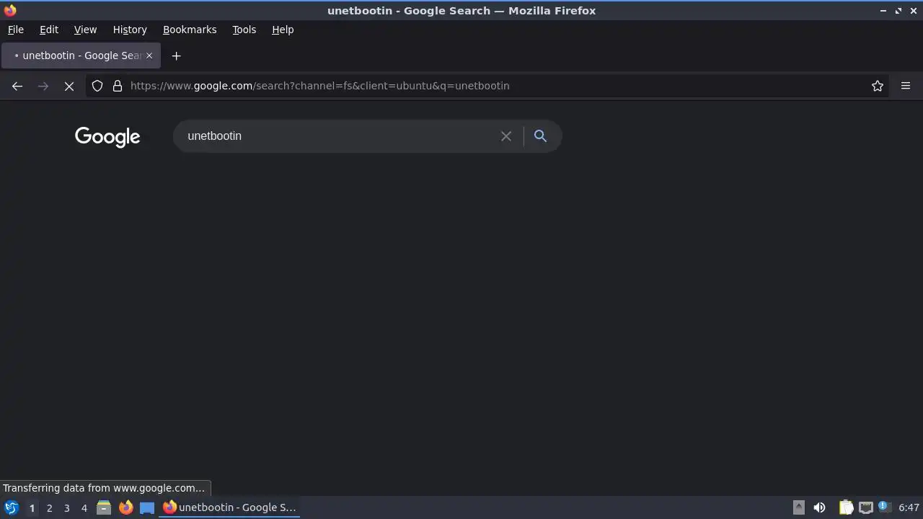Switch to virtual desktop 2
Image resolution: width=923 pixels, height=519 pixels.
coord(49,507)
